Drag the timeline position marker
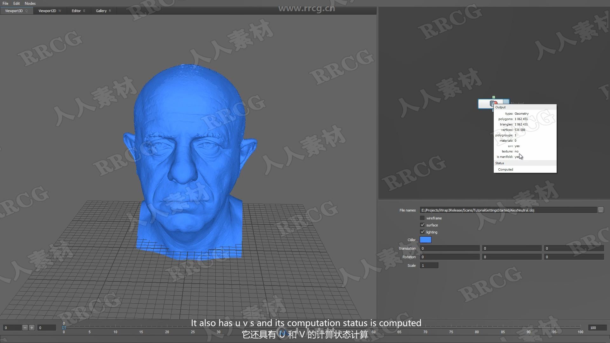 point(64,327)
